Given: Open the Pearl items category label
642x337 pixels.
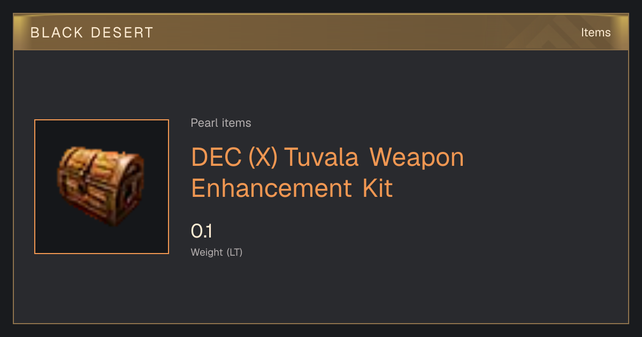Looking at the screenshot, I should click(221, 123).
